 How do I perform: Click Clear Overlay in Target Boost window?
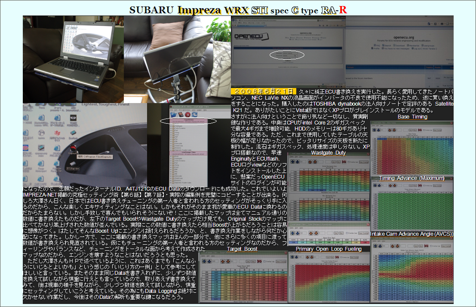tap(281, 261)
